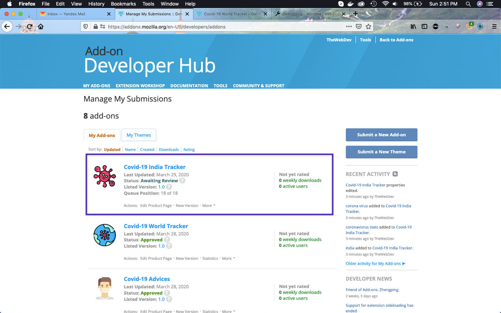This screenshot has height=313, width=501.
Task: Click the Covid-19 World Tracker globe icon
Action: click(x=104, y=235)
